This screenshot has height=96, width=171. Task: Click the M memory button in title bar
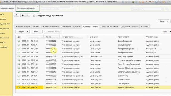147,2
